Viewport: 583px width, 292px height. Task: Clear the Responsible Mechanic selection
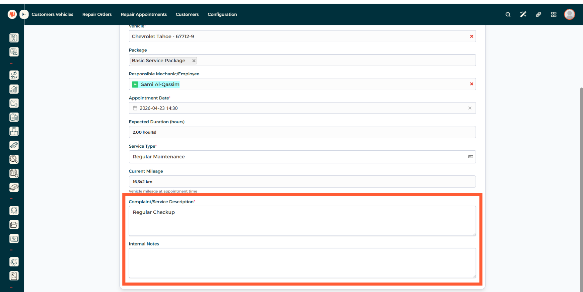(x=472, y=84)
